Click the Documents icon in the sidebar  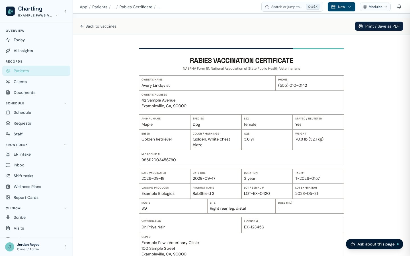point(8,92)
